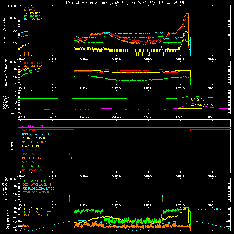Viewport: 234px width, 234px height.
Task: Select the GAP_FLAG label
Action: pos(29,130)
